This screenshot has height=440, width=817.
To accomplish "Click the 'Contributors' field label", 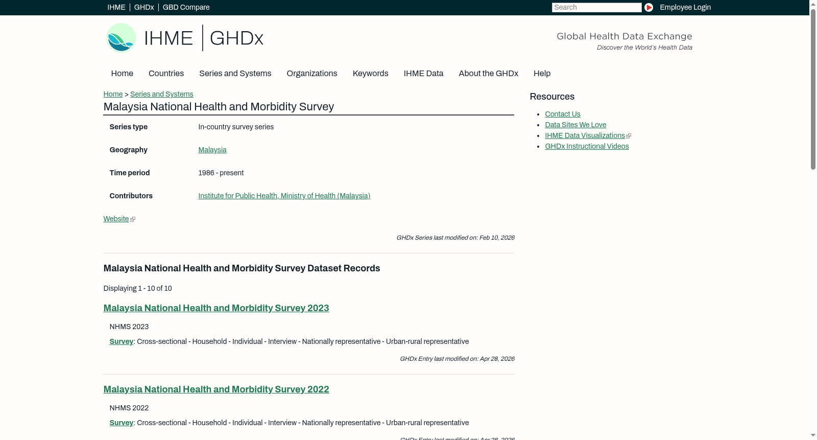I will (131, 196).
